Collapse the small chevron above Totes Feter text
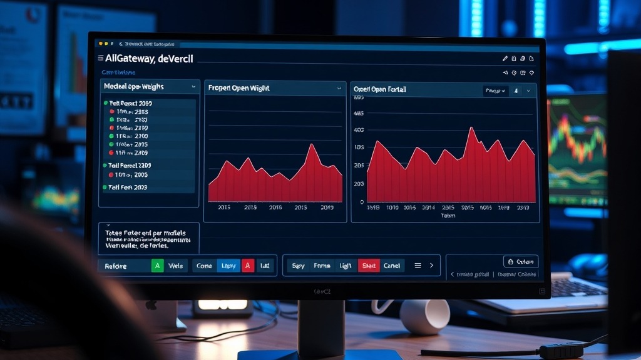Viewport: 641px width, 360px height. click(108, 225)
